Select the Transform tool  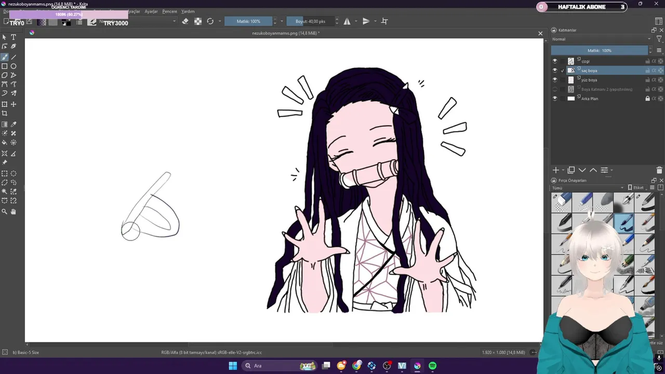pyautogui.click(x=5, y=104)
